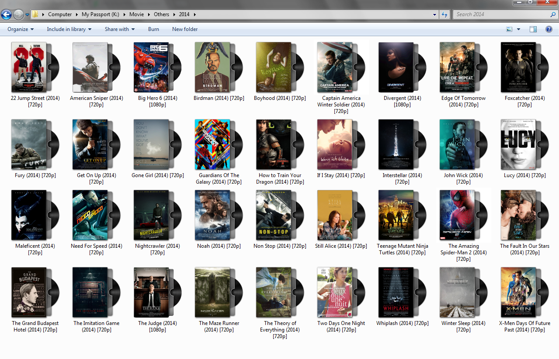Go to My Passport (K:) breadcrumb

(x=100, y=14)
